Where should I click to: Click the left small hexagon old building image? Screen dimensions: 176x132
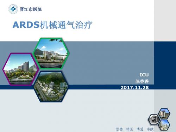(154, 119)
